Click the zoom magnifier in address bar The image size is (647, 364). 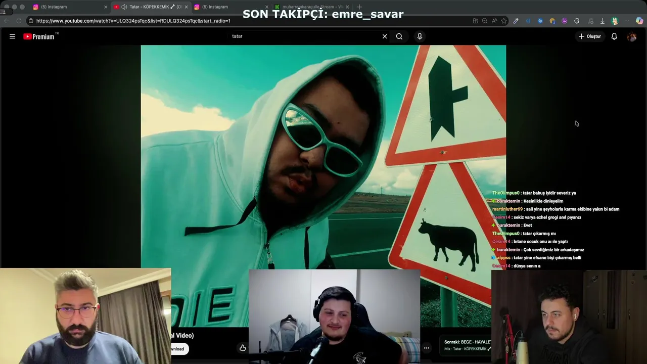(485, 21)
